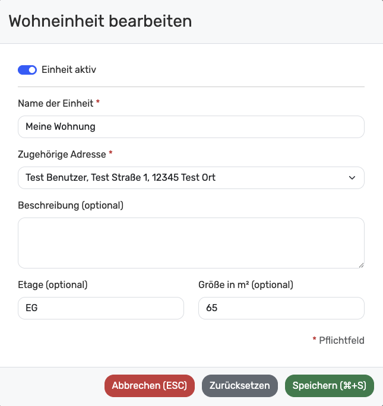Click the 'Name der Einheit' field label
The height and width of the screenshot is (406, 383).
click(56, 103)
